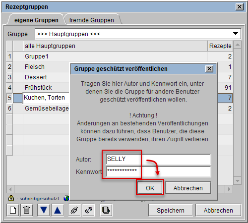The width and height of the screenshot is (248, 223).
Task: Switch to the fremde Gruppen tab
Action: pos(92,20)
